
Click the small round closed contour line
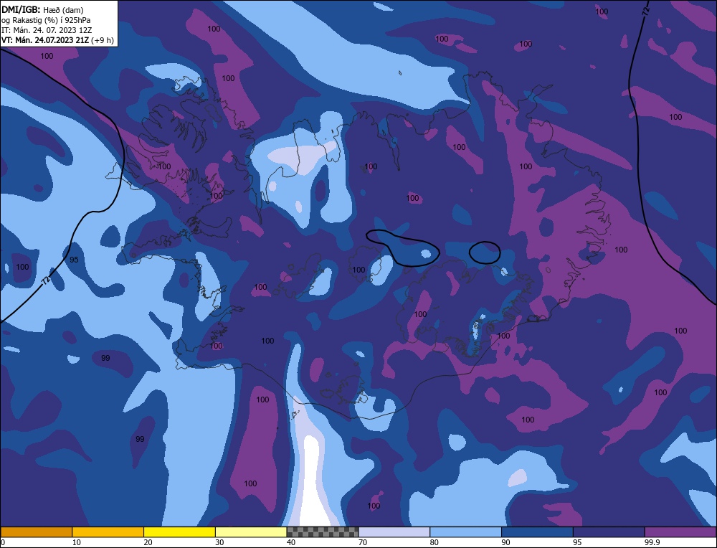pos(485,252)
